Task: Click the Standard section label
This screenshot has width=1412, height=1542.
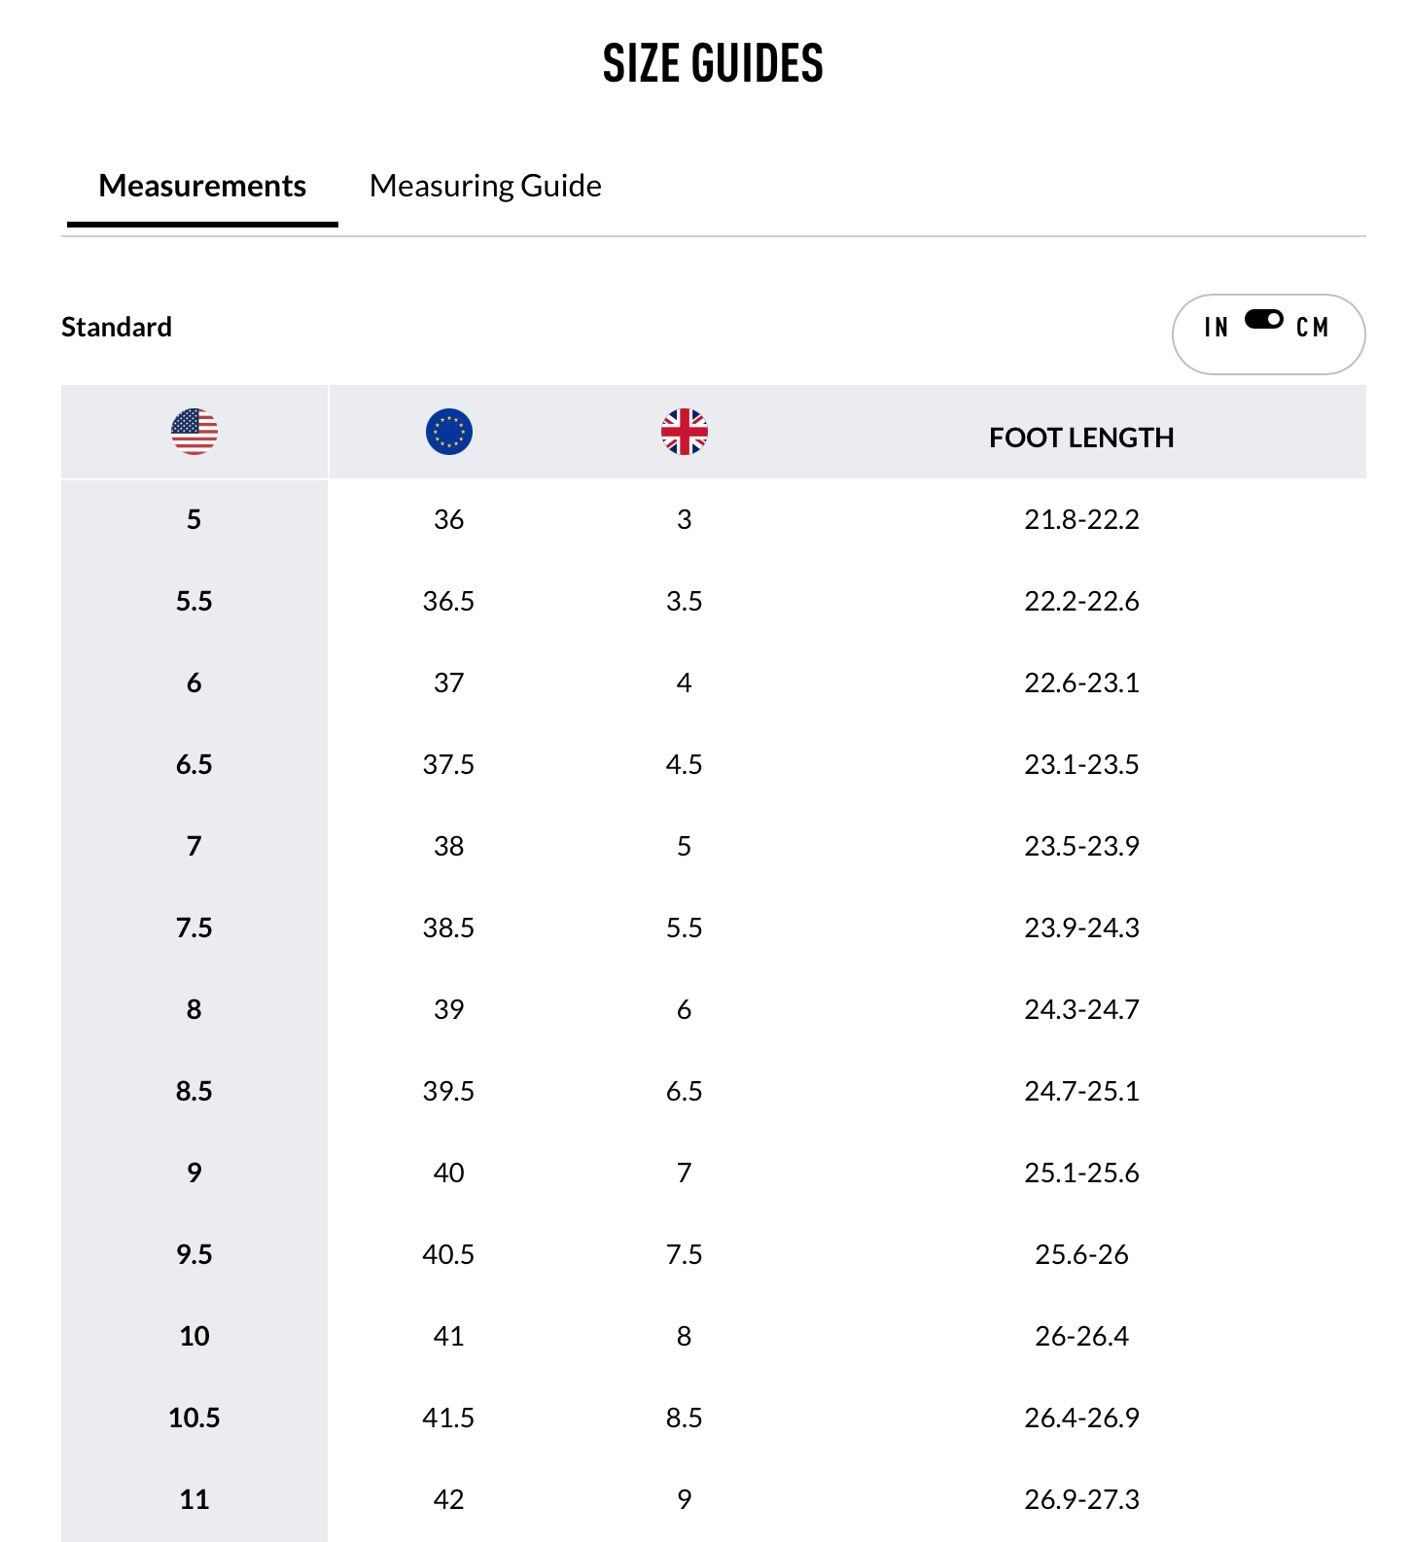Action: click(x=117, y=327)
